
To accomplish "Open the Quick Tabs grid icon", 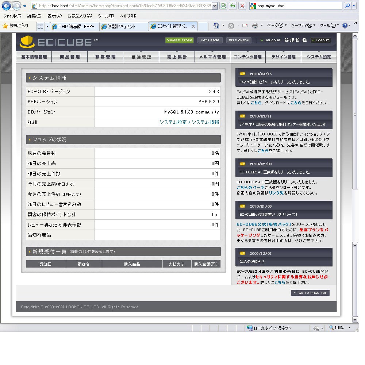I will click(x=40, y=26).
